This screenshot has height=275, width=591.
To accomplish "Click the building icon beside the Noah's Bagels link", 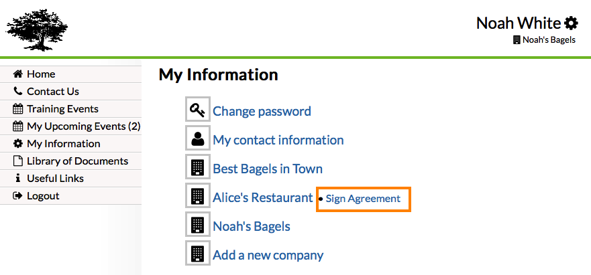I will pos(197,225).
